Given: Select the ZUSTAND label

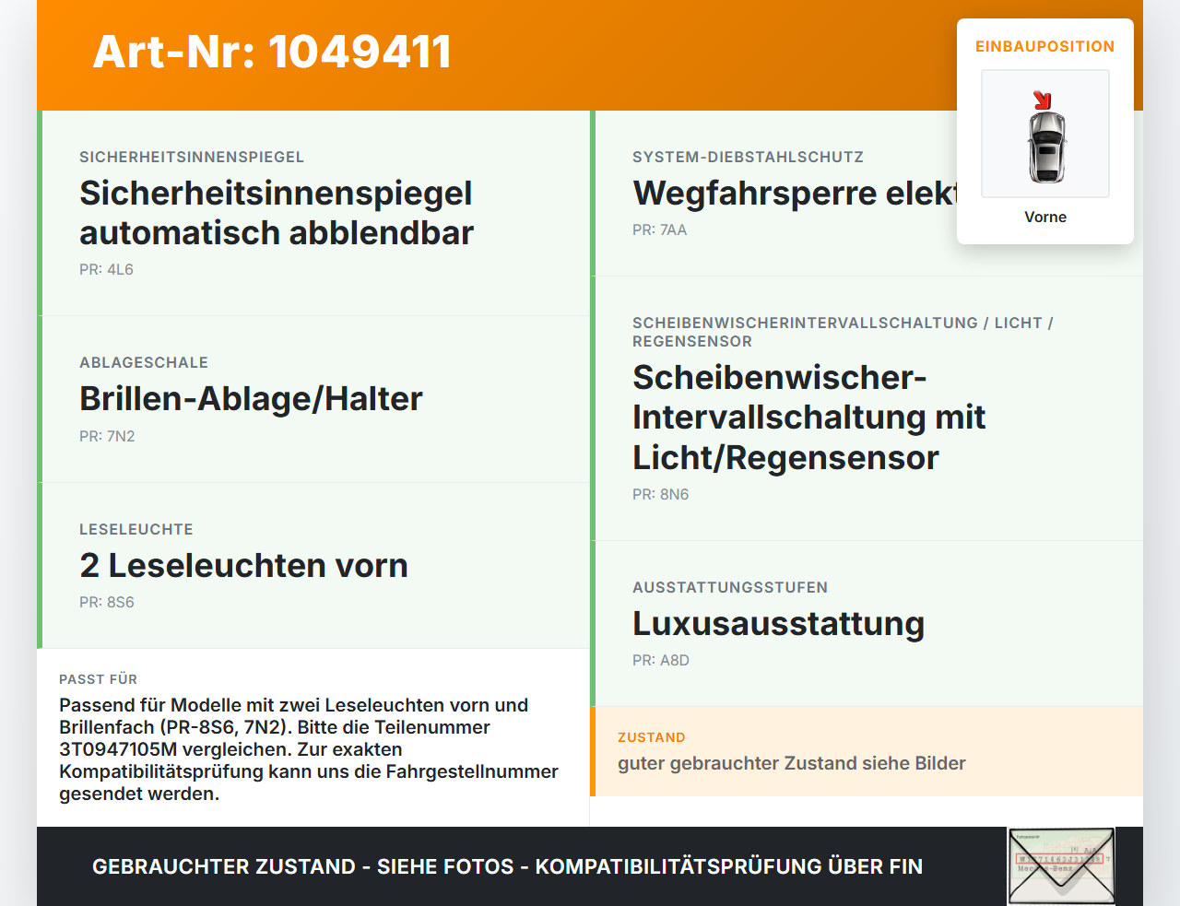Looking at the screenshot, I should [x=652, y=737].
